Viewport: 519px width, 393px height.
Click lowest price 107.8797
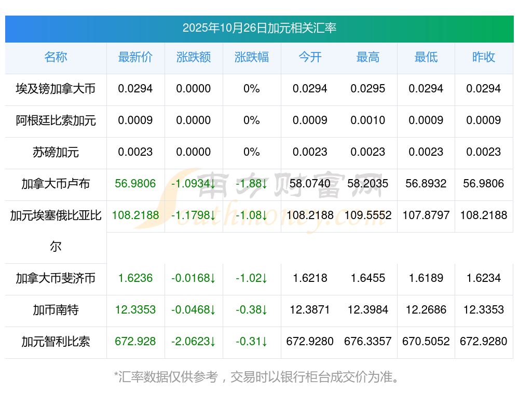coord(426,215)
